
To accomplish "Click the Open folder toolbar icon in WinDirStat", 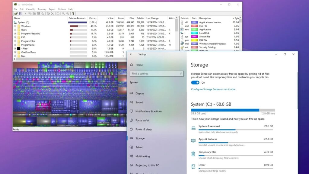I will [16, 14].
